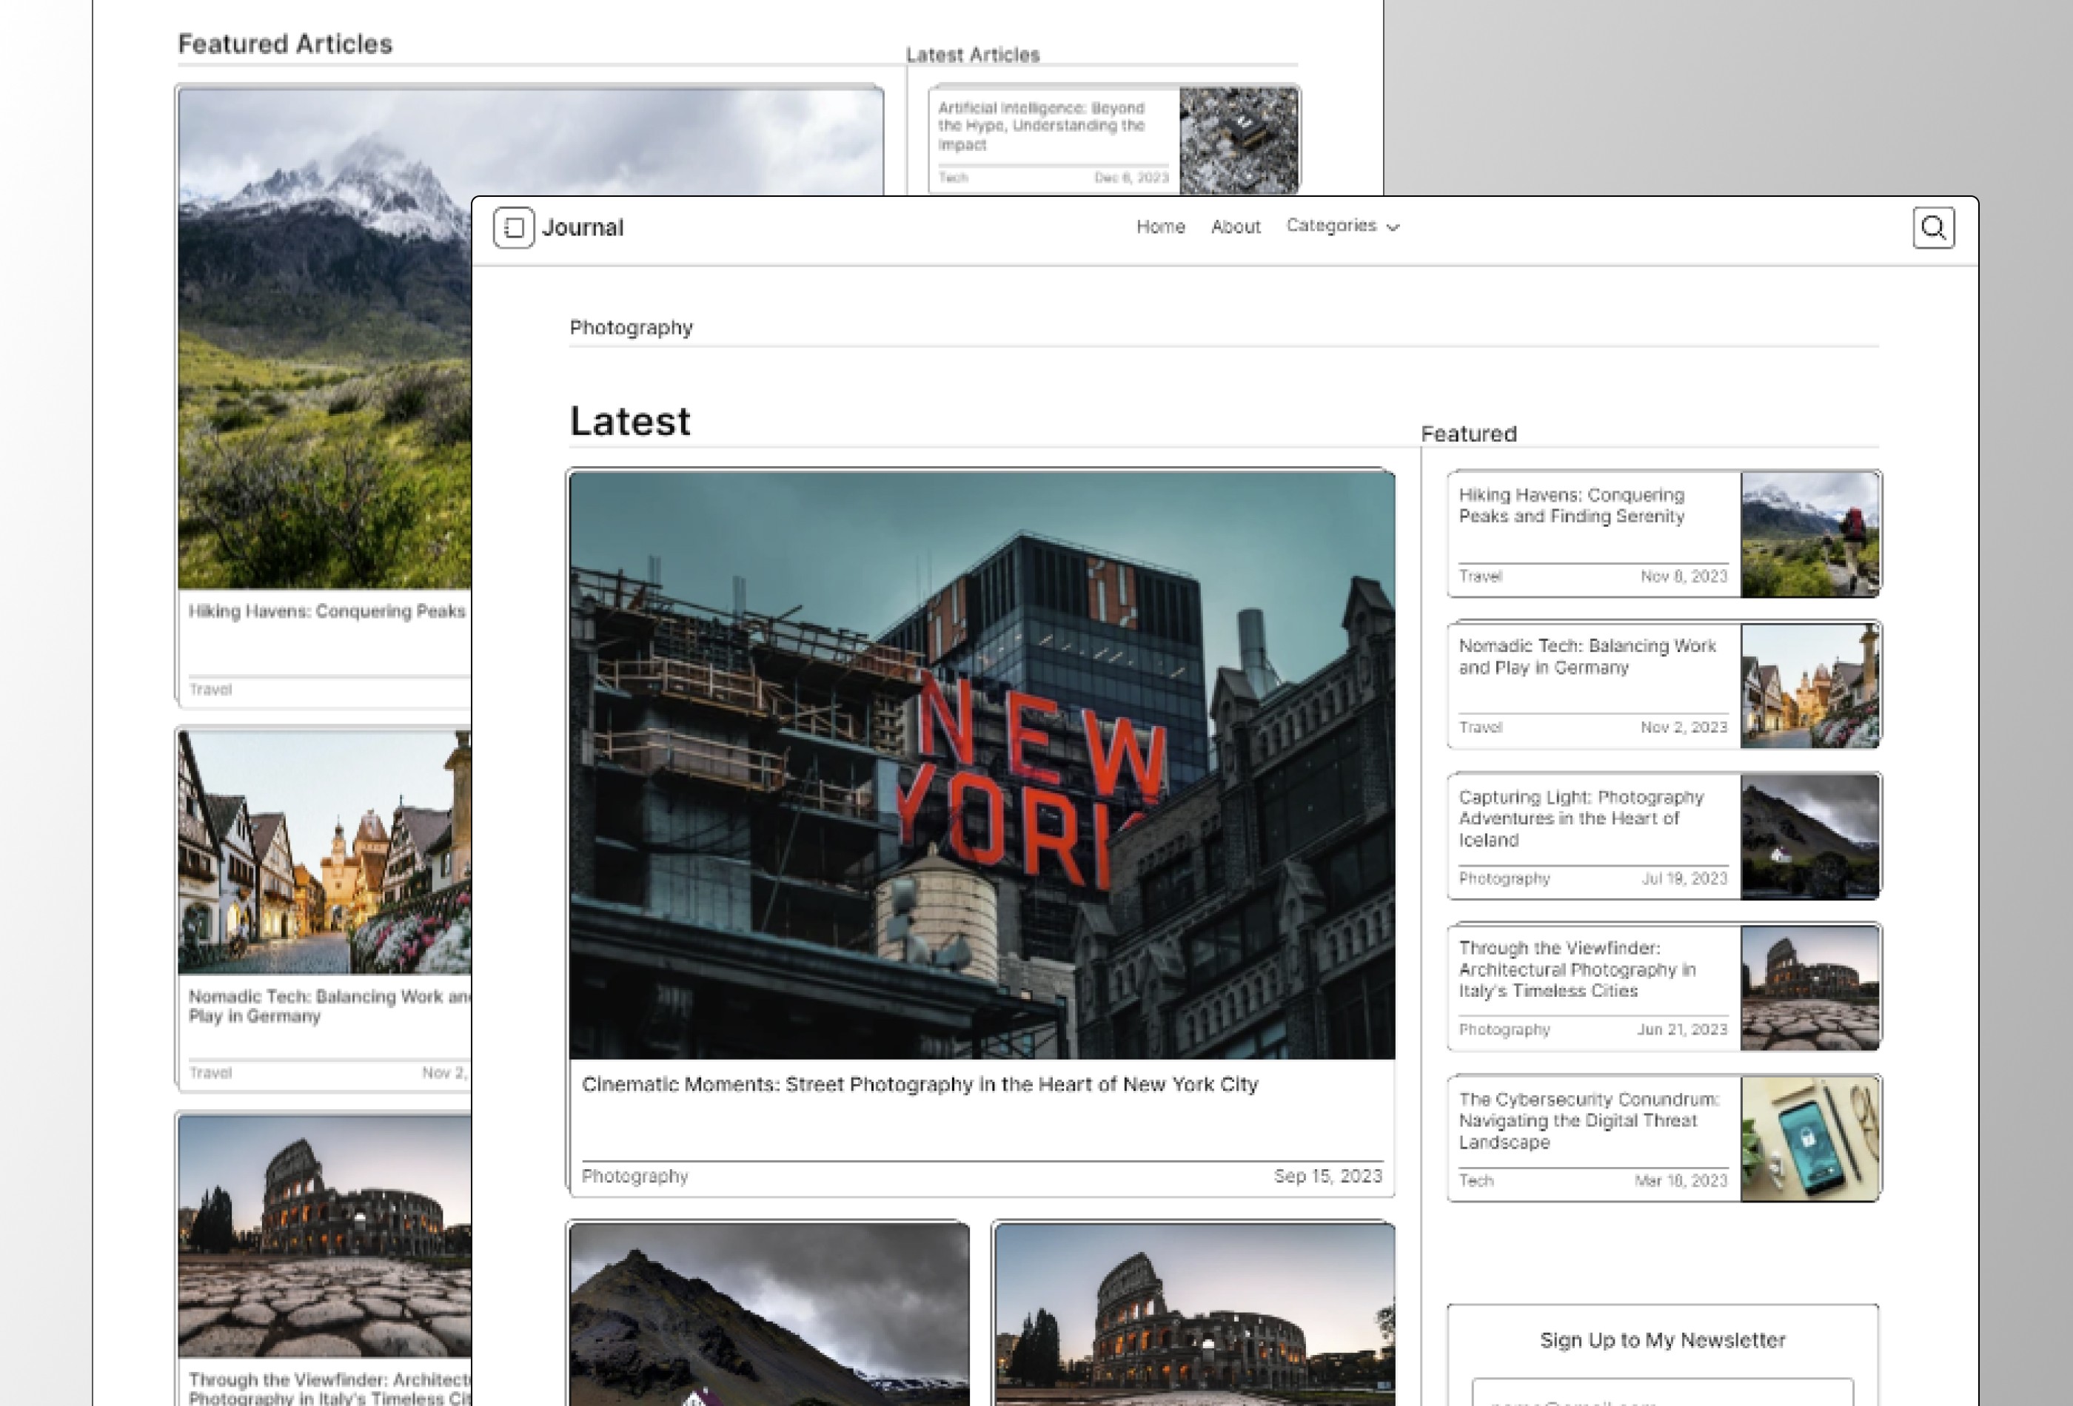Open Capturing Light Photography Adventures article
Screen dimensions: 2073x1406
tap(1588, 818)
